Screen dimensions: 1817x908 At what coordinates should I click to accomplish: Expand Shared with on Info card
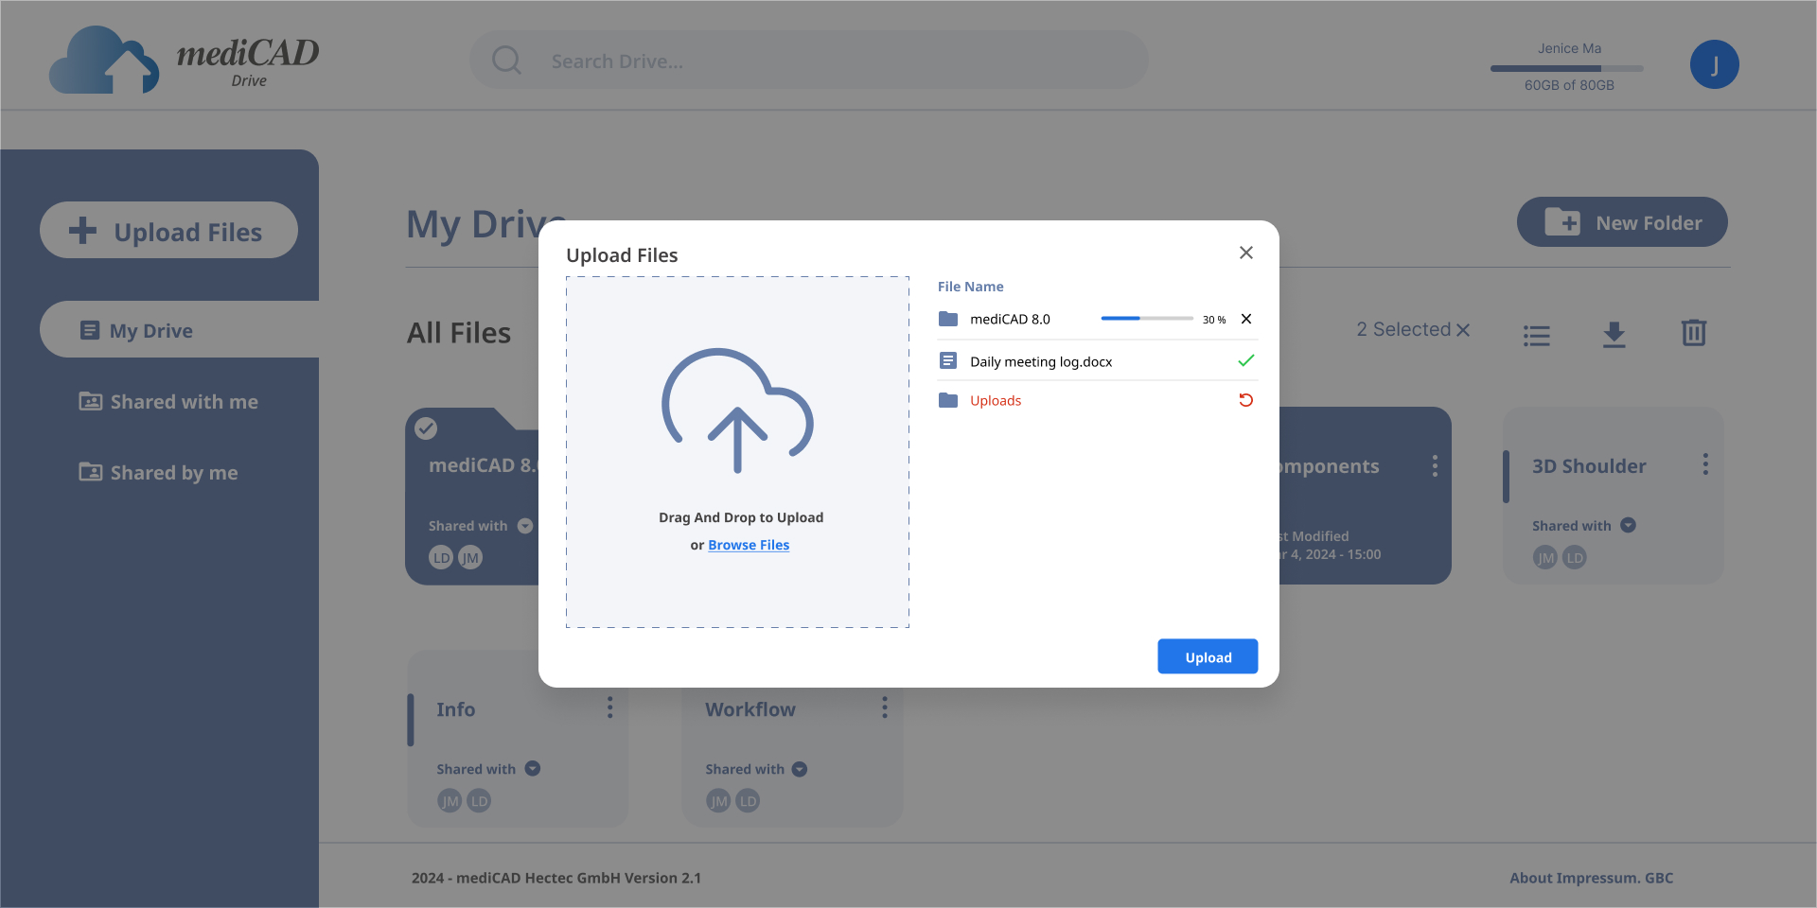(x=533, y=768)
